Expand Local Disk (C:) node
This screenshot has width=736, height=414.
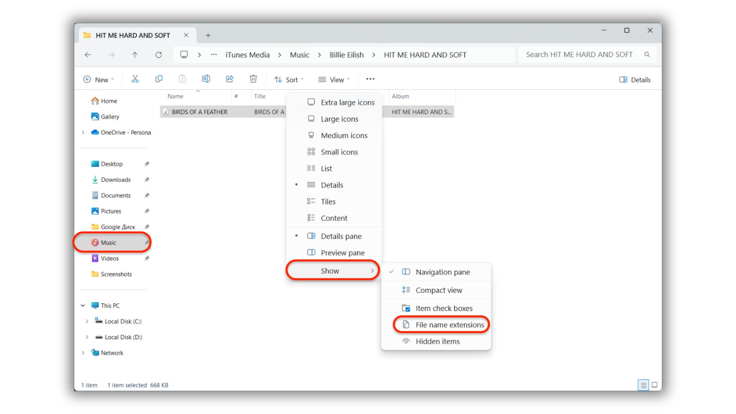point(87,321)
